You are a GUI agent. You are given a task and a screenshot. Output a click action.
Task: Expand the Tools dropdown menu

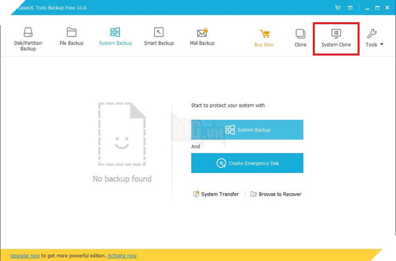tap(374, 38)
